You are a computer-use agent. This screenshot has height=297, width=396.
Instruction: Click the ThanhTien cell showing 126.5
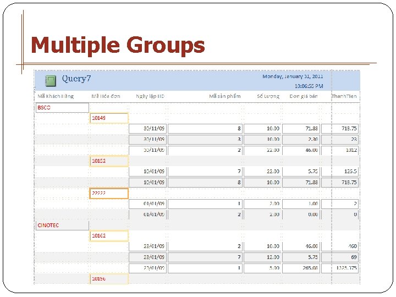340,172
